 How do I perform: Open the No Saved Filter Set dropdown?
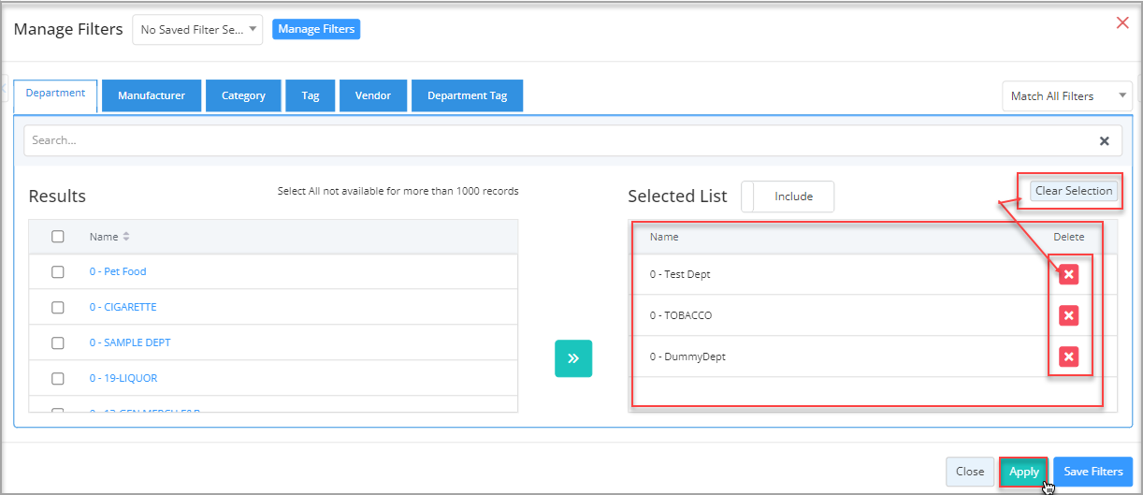[x=197, y=30]
